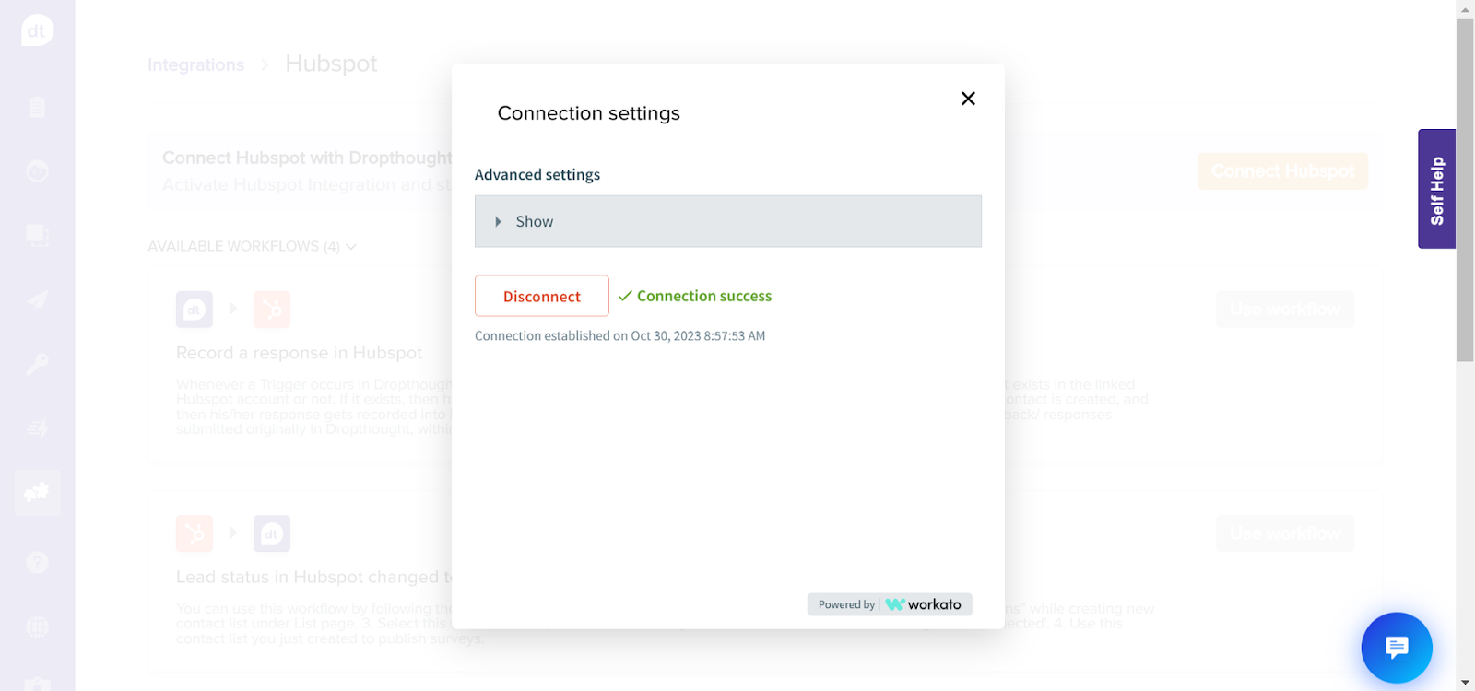Viewport: 1475px width, 691px height.
Task: Click the Connect Hubspot button
Action: point(1282,171)
